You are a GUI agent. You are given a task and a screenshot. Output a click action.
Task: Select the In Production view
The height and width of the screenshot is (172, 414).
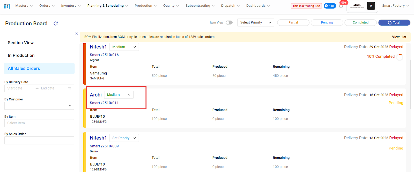[21, 55]
